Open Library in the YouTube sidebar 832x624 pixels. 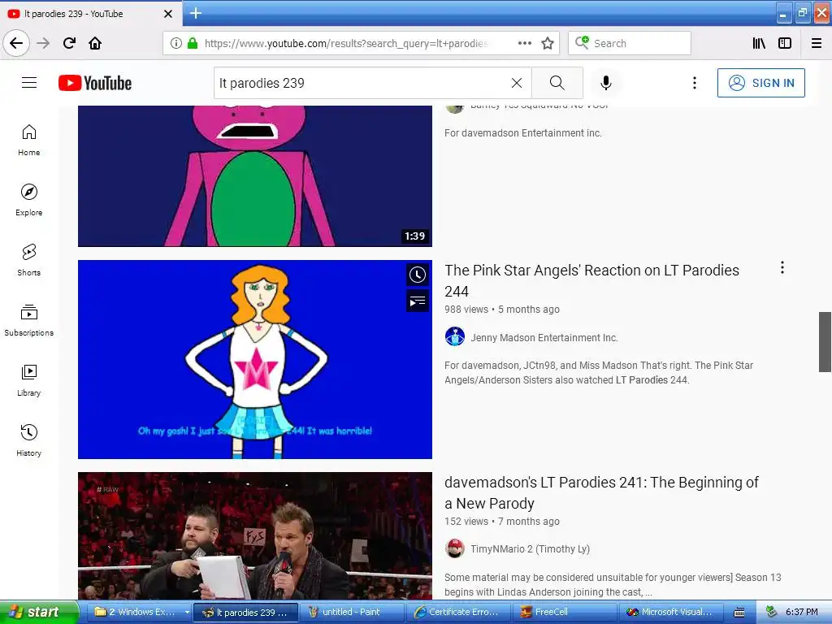(28, 380)
